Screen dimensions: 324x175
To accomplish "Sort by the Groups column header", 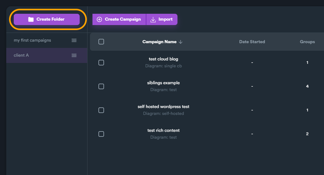I will pyautogui.click(x=307, y=42).
